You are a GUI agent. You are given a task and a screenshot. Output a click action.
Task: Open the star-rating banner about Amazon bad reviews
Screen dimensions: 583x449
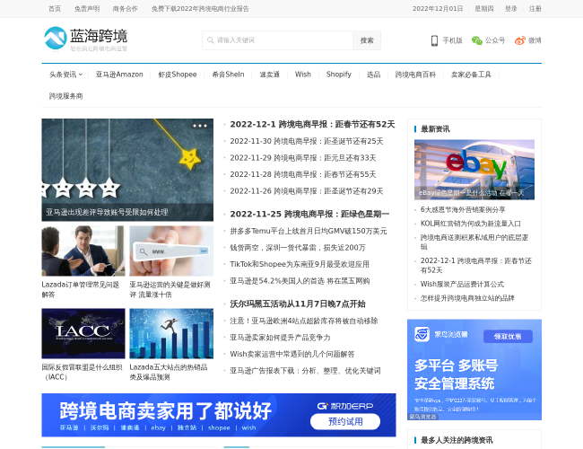[127, 170]
